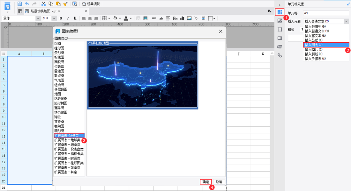Undo the last action
The height and width of the screenshot is (191, 351).
[x=27, y=4]
